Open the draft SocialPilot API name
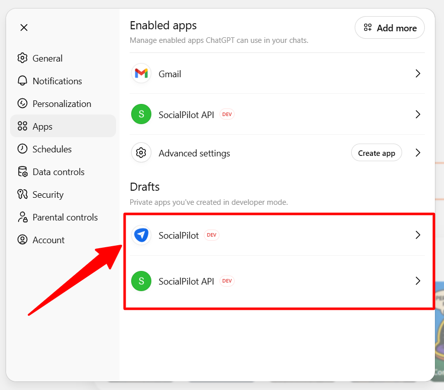The height and width of the screenshot is (390, 444). coord(186,281)
